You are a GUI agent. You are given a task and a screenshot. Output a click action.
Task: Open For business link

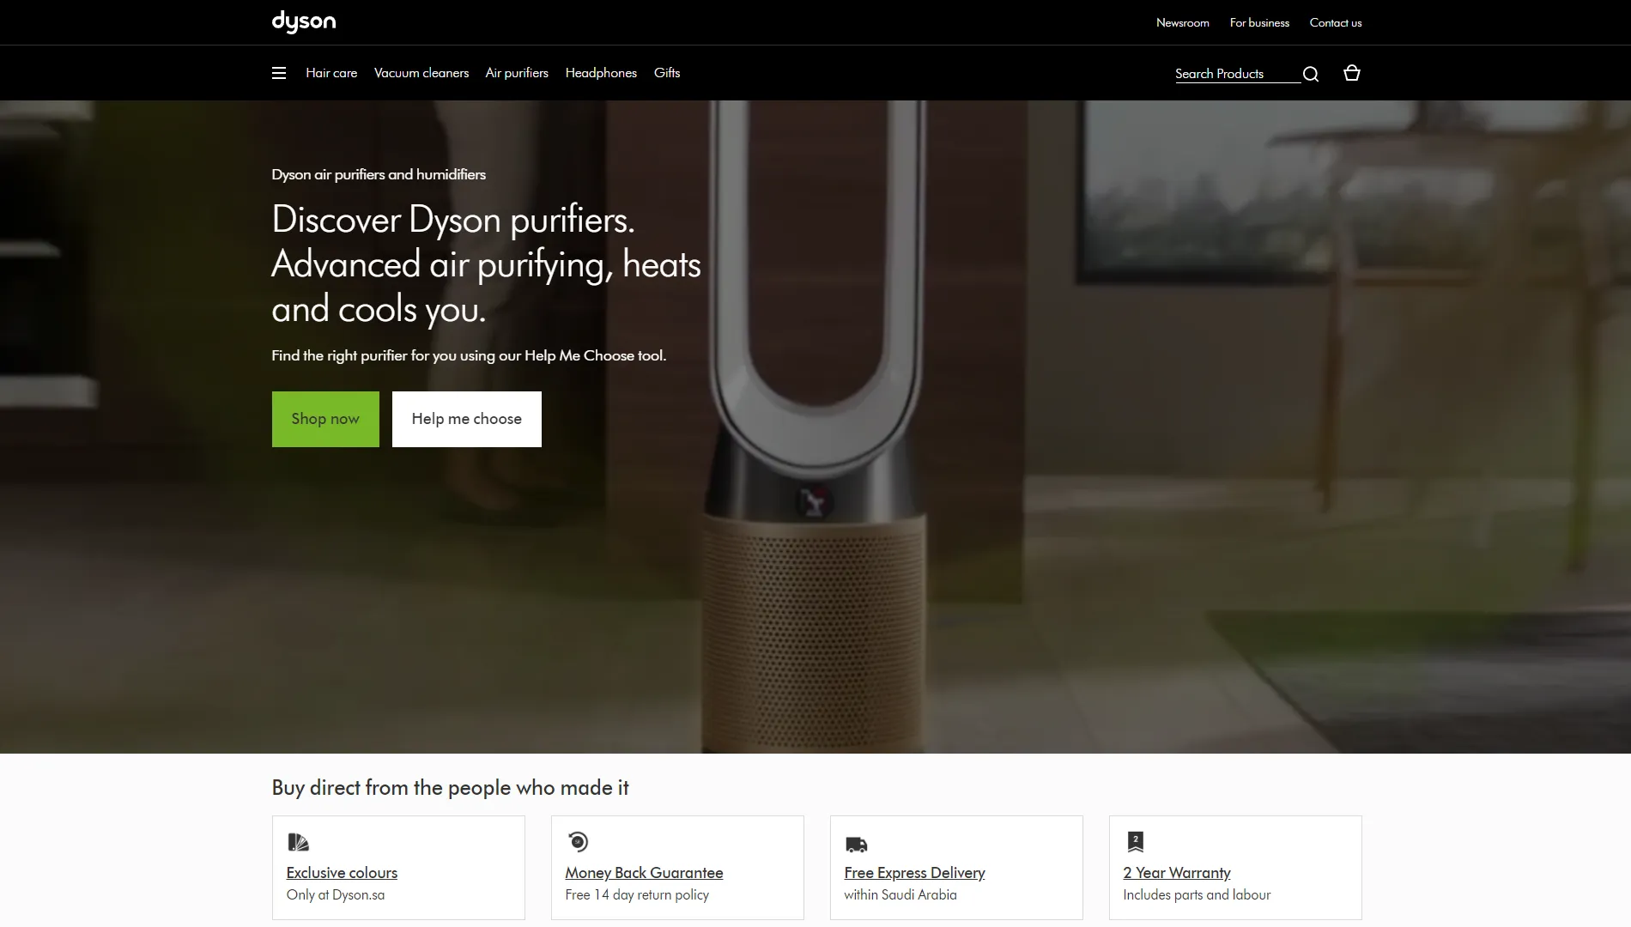1259,22
